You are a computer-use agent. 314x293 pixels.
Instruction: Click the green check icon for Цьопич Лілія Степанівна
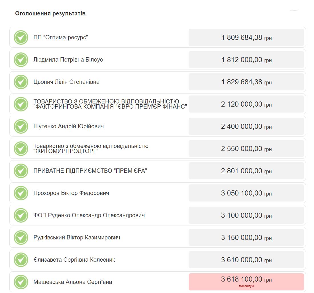pos(21,82)
